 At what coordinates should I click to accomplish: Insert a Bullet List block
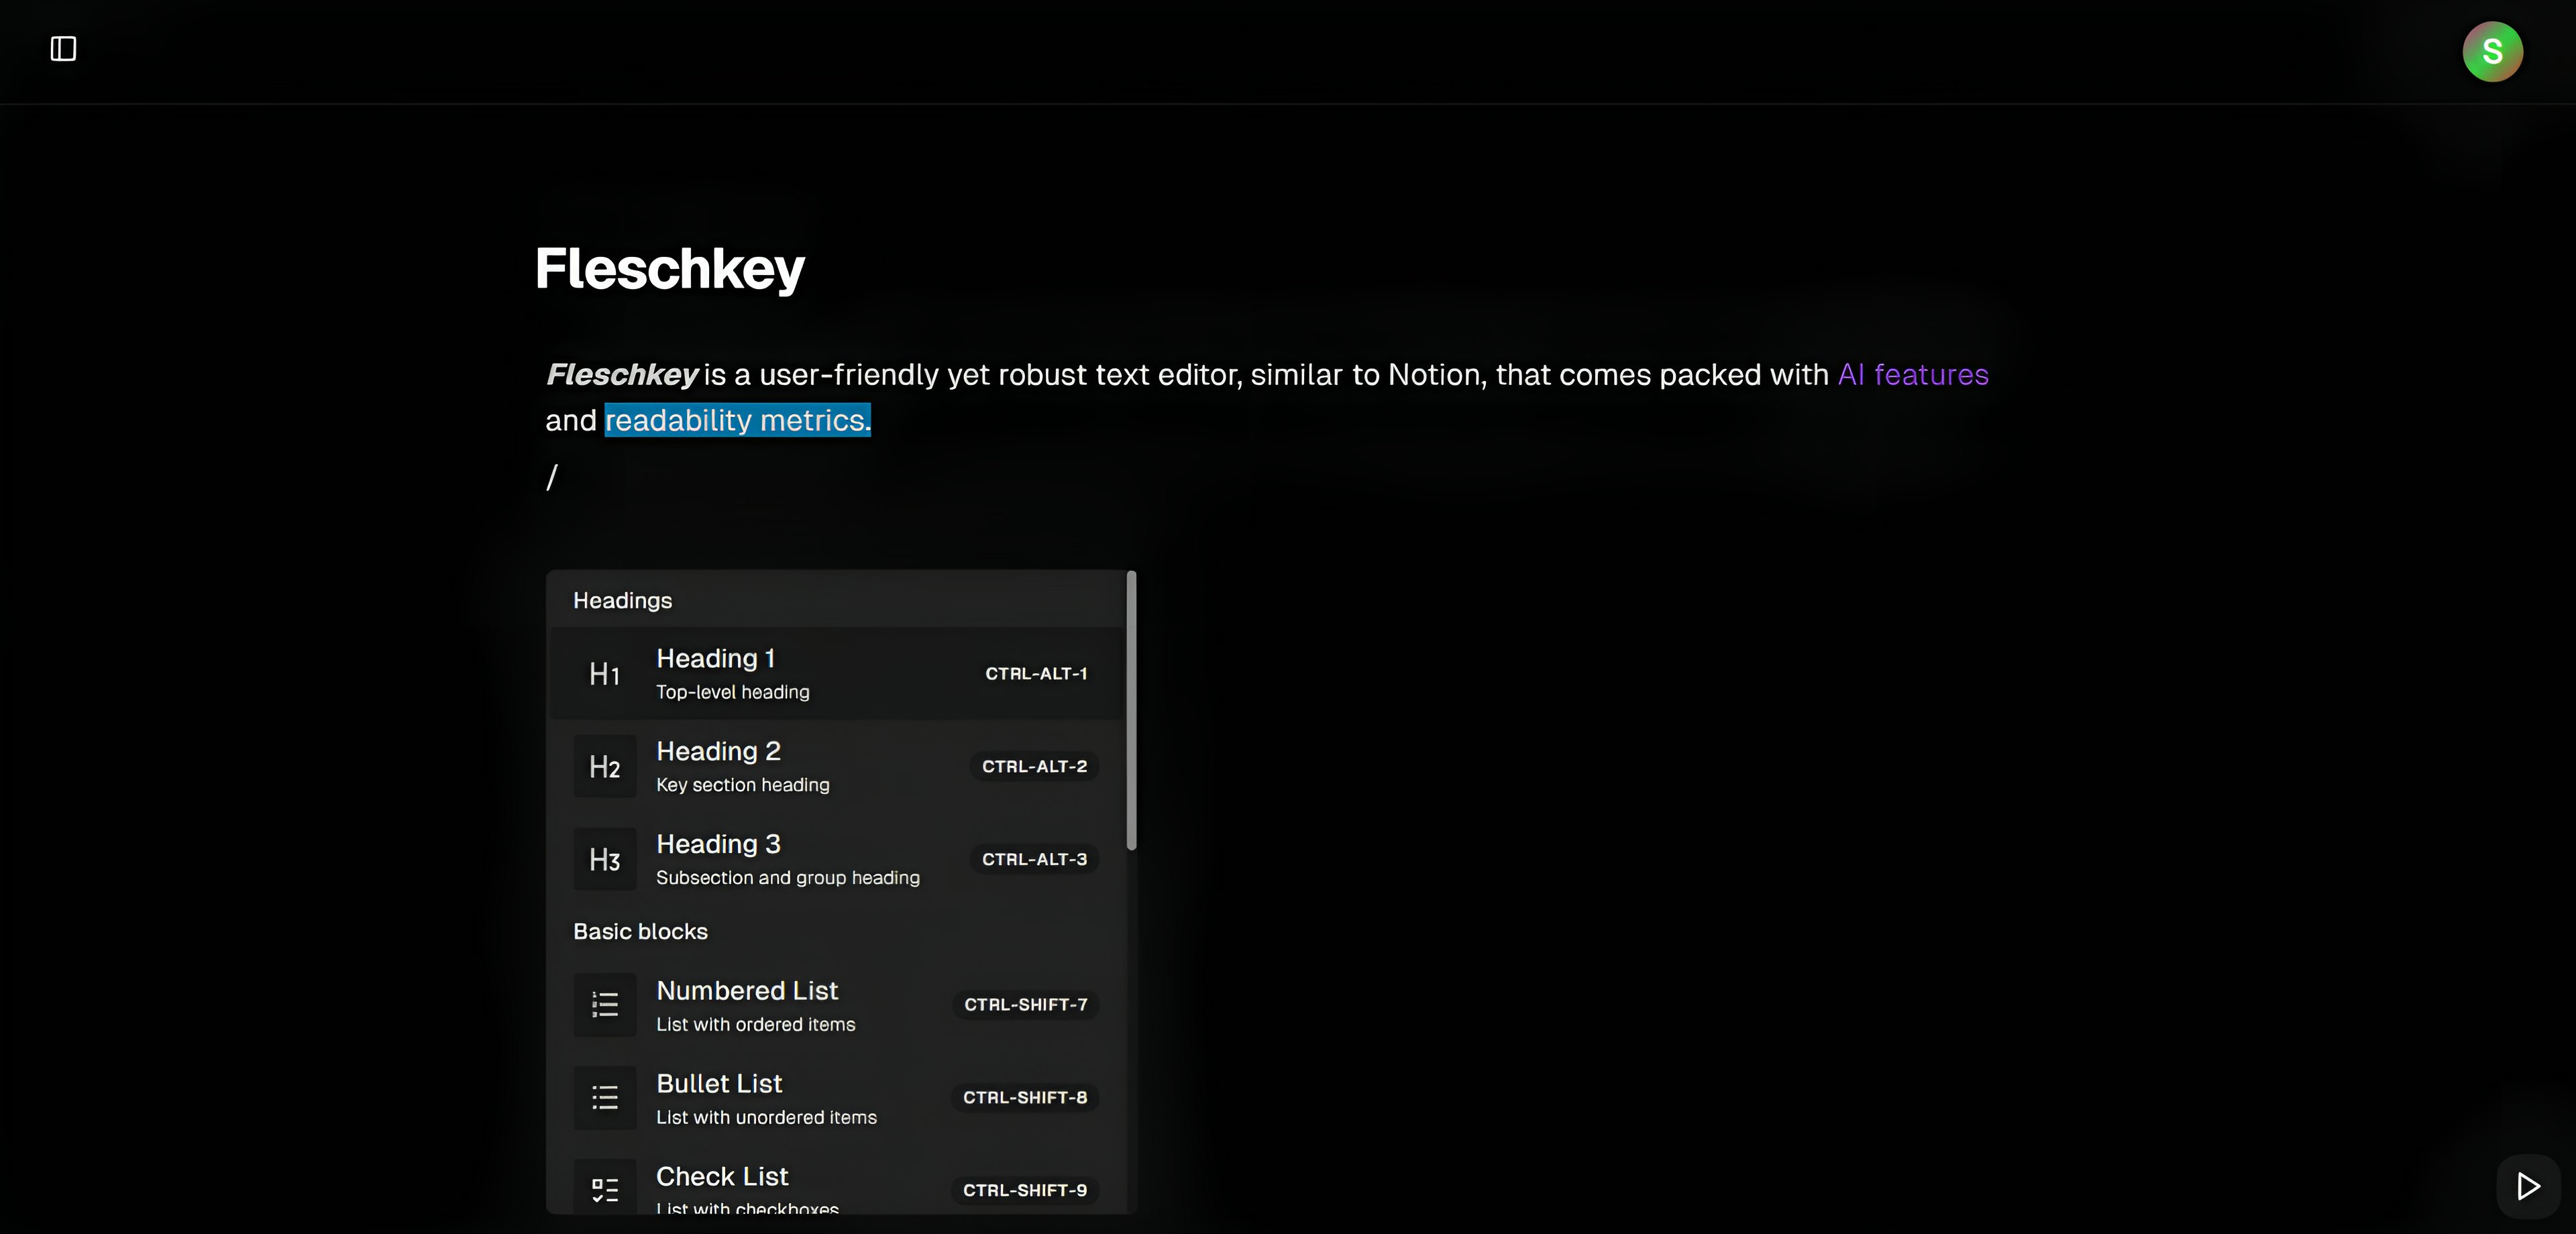(837, 1098)
